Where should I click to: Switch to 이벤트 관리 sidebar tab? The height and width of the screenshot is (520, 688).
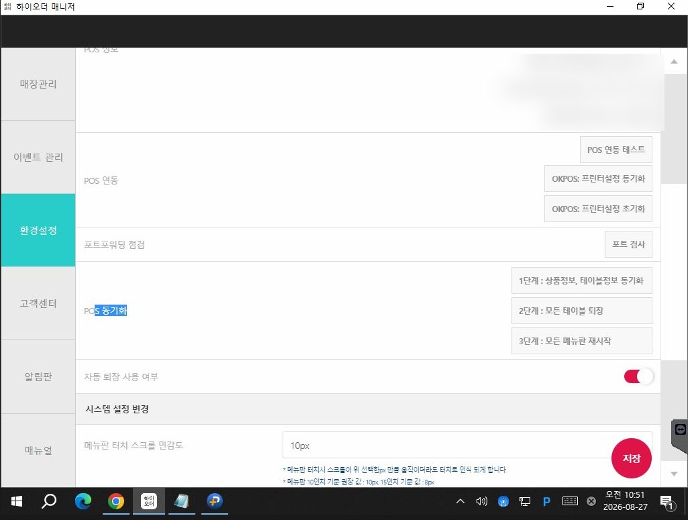pyautogui.click(x=38, y=157)
